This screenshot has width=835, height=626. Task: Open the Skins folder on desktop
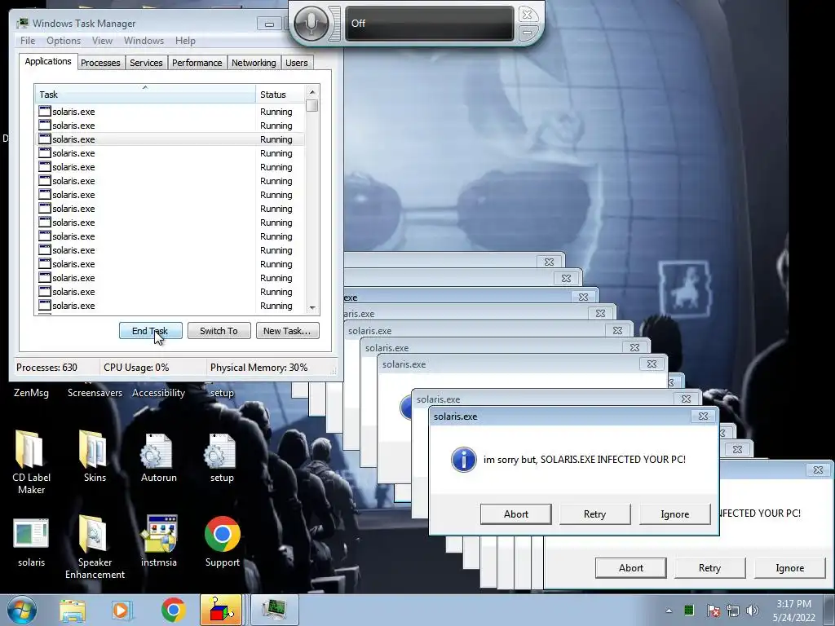(95, 455)
